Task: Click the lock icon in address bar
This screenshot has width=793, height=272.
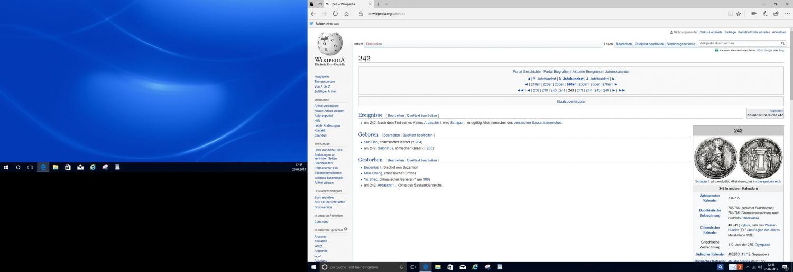Action: pos(361,14)
